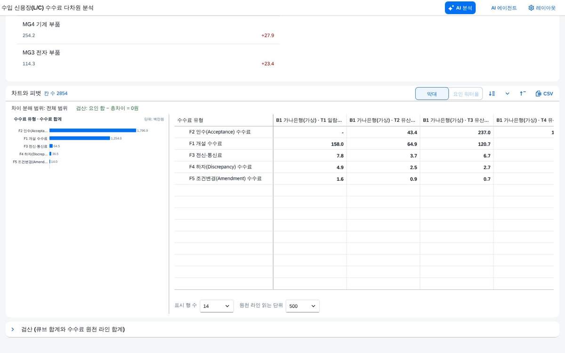Image resolution: width=565 pixels, height=353 pixels.
Task: Export the pivot as CSV
Action: (x=544, y=94)
